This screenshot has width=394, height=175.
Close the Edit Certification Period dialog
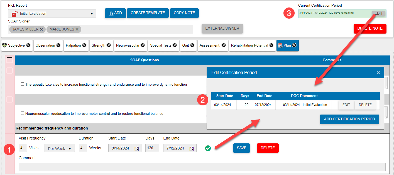pos(378,72)
